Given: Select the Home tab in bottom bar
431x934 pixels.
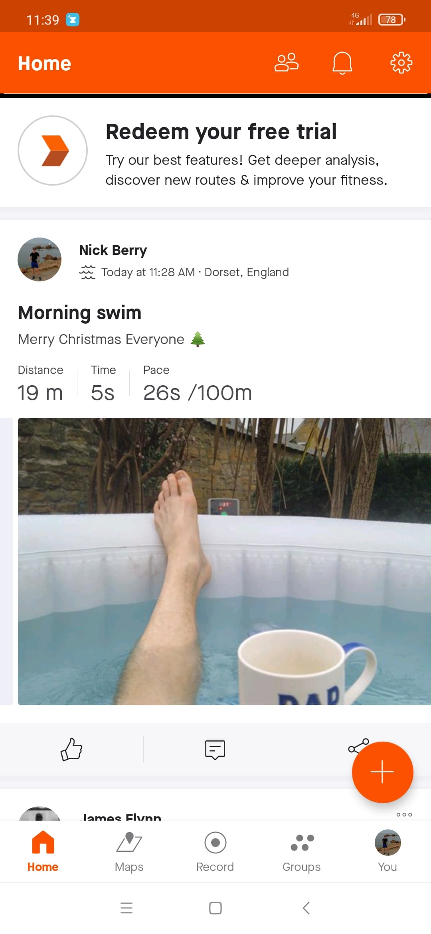Looking at the screenshot, I should click(43, 851).
